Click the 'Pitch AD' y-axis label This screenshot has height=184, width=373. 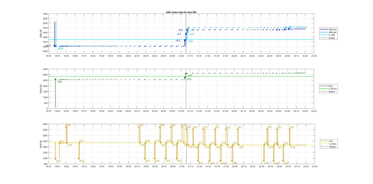coord(41,89)
